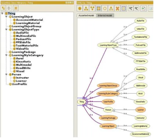154x139 pixels.
Task: Select LearningMaterial in the class tree
Action: (28, 23)
